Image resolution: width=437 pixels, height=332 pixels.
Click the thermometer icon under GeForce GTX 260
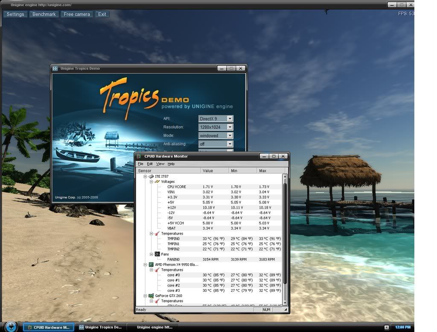[157, 301]
